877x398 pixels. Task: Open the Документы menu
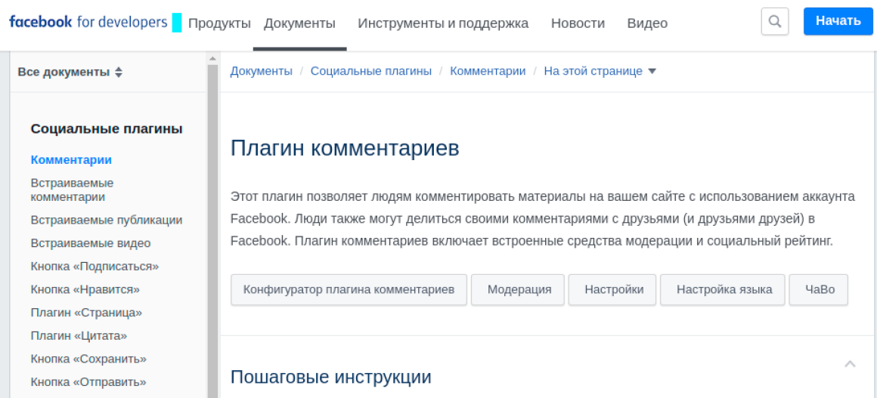coord(300,23)
